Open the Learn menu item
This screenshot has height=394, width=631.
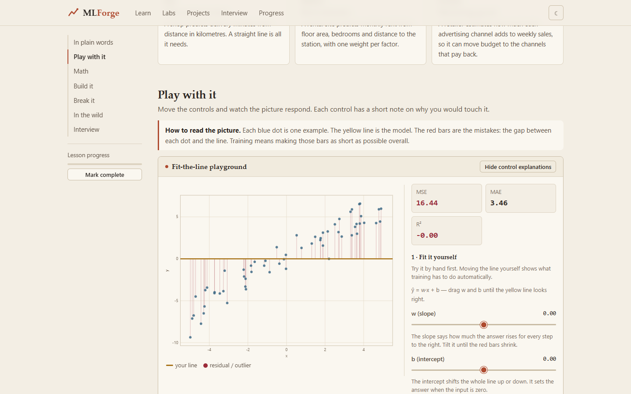(x=143, y=13)
